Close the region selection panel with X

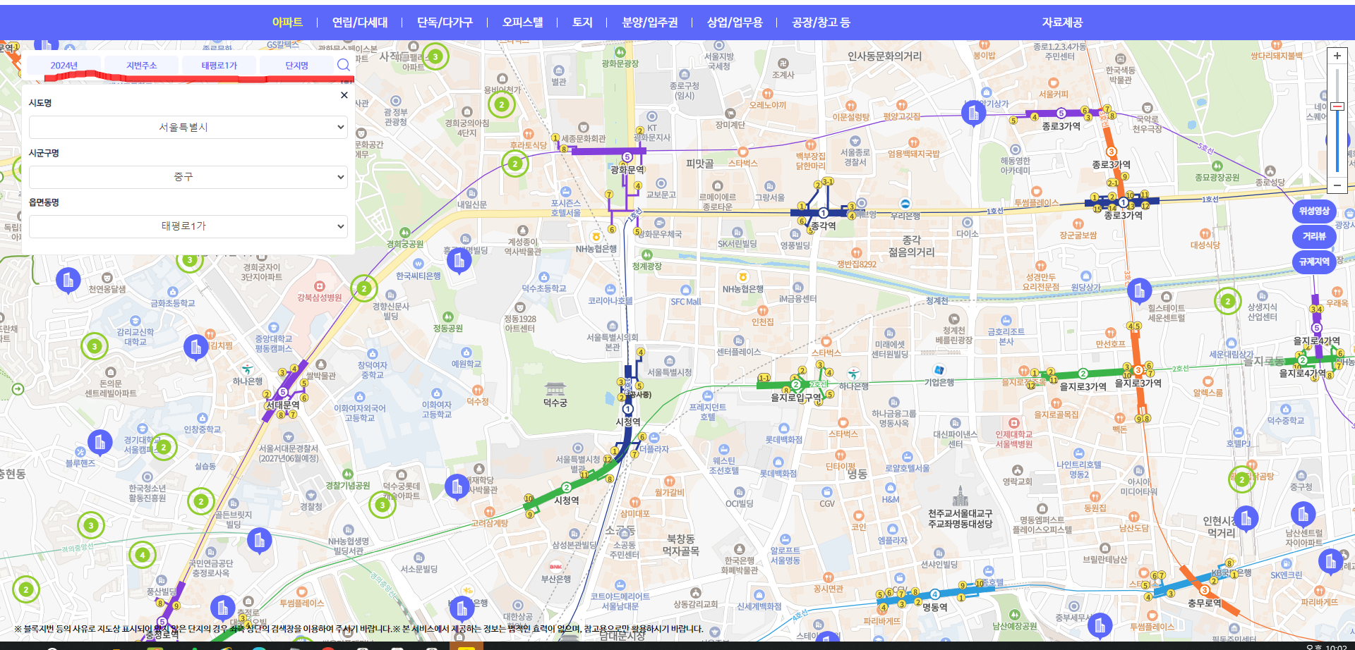(x=344, y=95)
